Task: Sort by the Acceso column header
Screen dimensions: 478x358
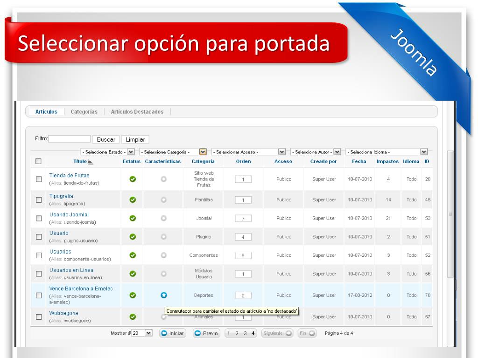Action: [283, 161]
